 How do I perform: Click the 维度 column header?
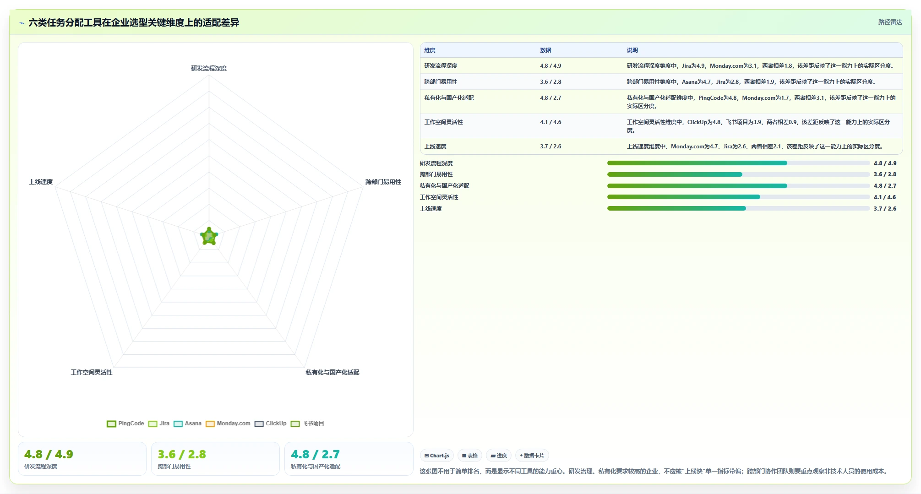pyautogui.click(x=430, y=50)
